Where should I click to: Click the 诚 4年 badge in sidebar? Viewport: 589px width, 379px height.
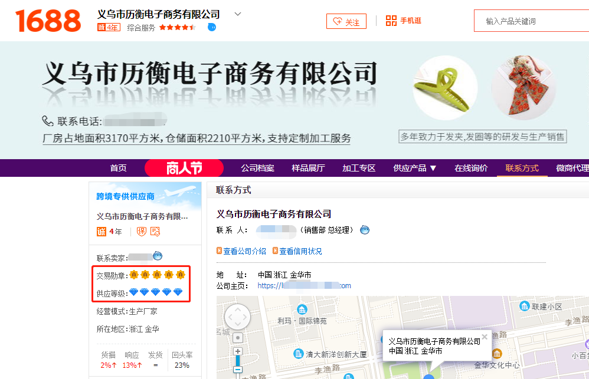coord(109,232)
